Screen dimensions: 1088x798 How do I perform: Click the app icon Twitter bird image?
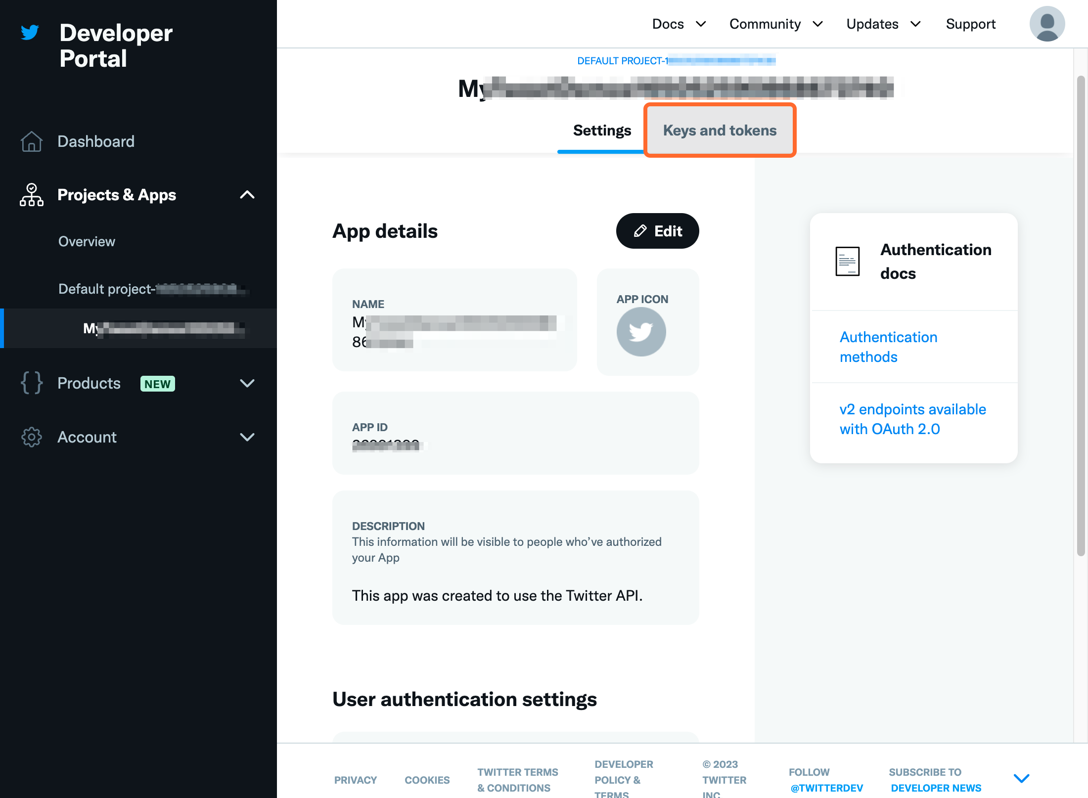pyautogui.click(x=641, y=332)
